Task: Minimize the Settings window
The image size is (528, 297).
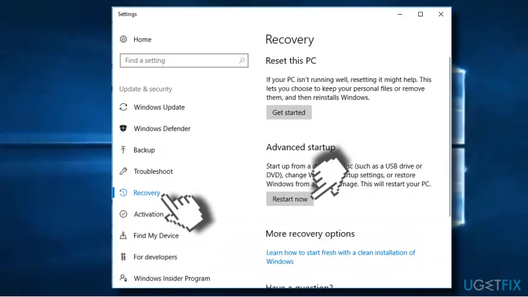Action: point(400,14)
